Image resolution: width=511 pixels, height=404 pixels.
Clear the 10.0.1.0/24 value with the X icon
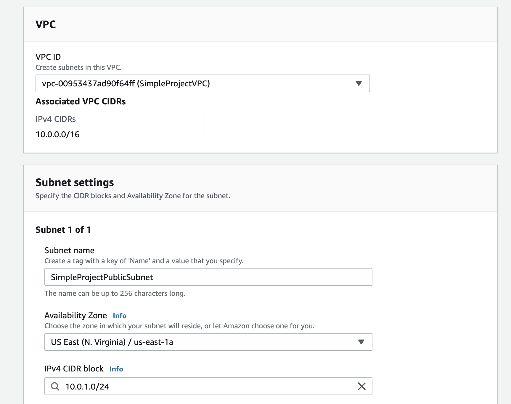tap(361, 386)
